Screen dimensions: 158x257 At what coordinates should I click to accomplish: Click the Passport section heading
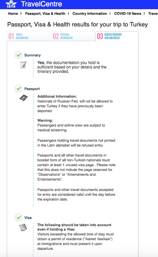(32, 89)
